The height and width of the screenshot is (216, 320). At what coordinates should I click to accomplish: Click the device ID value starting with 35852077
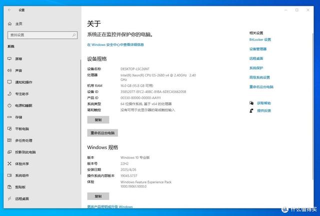coord(153,92)
